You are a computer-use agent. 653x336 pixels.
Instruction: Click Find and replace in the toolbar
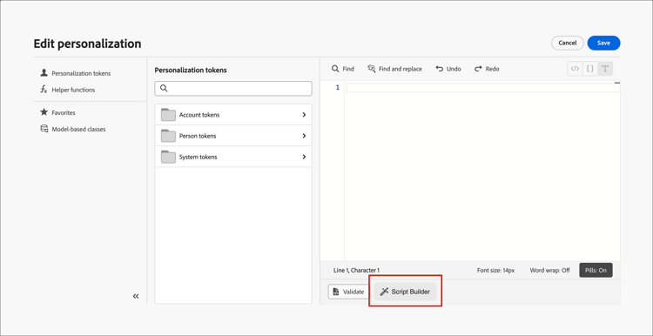(x=394, y=69)
